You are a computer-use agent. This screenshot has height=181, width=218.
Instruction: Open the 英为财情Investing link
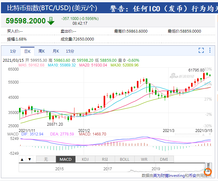169,176
